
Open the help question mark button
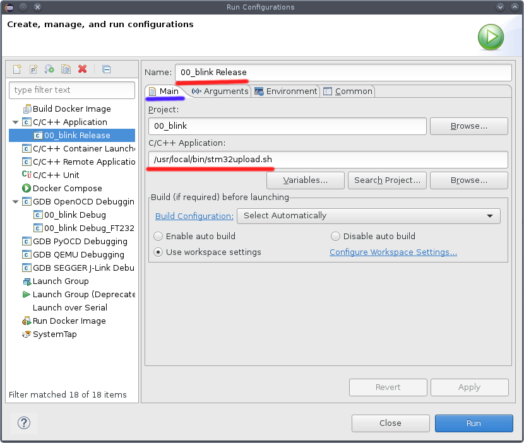23,423
